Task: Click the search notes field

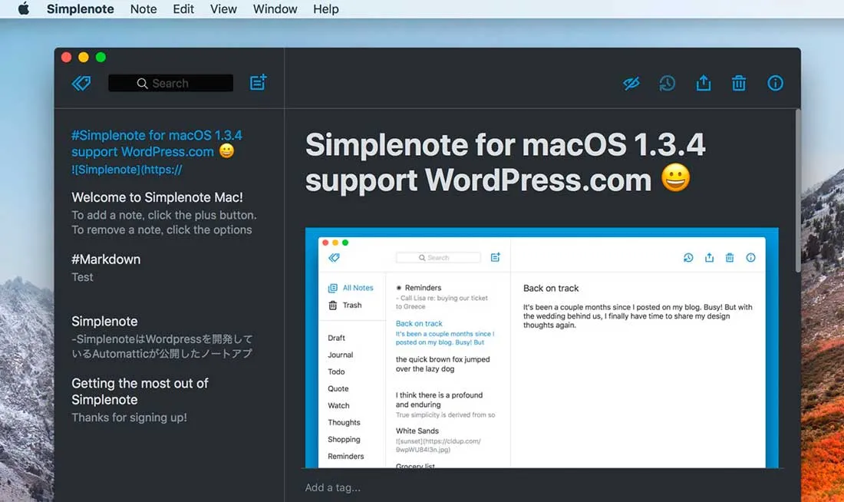Action: point(170,83)
